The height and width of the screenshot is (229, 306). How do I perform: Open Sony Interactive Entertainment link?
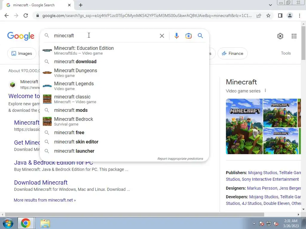point(270,179)
